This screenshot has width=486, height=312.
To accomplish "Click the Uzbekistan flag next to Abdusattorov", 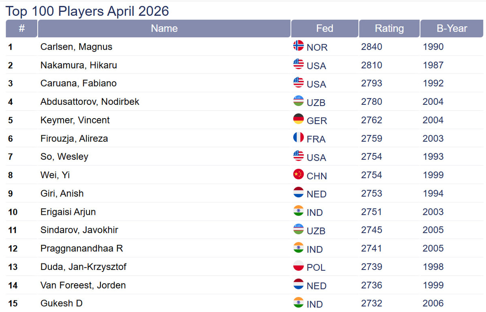I will 298,101.
